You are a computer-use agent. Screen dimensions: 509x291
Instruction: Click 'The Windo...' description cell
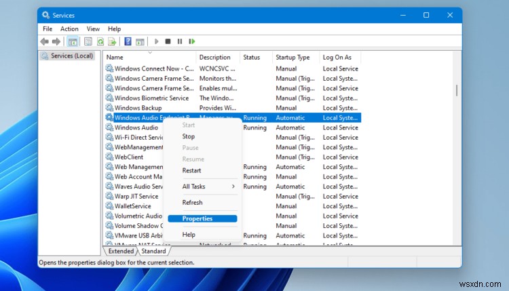point(216,98)
